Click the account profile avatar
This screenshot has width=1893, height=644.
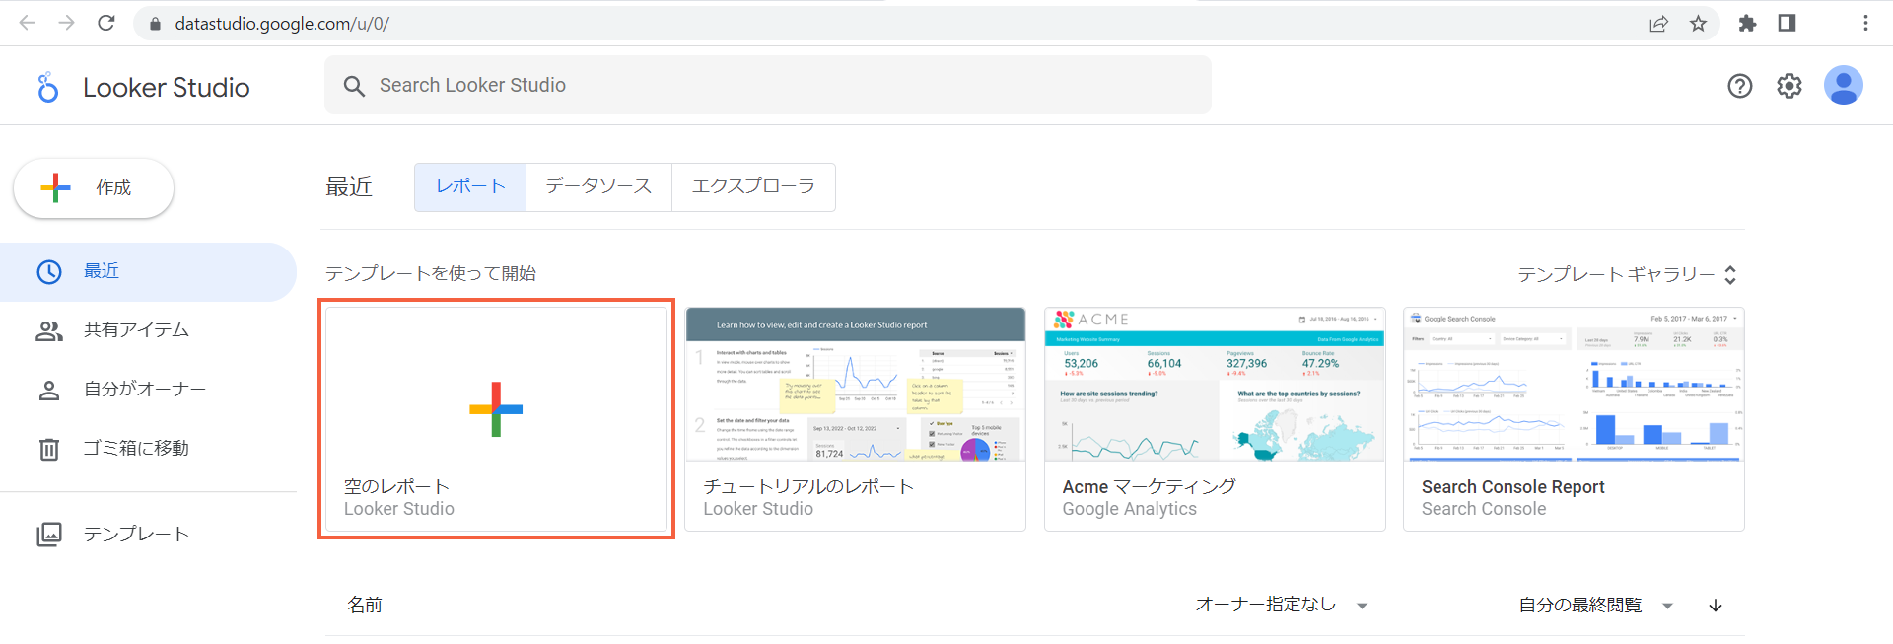tap(1842, 86)
